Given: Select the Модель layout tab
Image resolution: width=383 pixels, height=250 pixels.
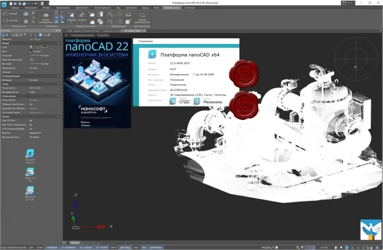Looking at the screenshot, I should pyautogui.click(x=75, y=243).
